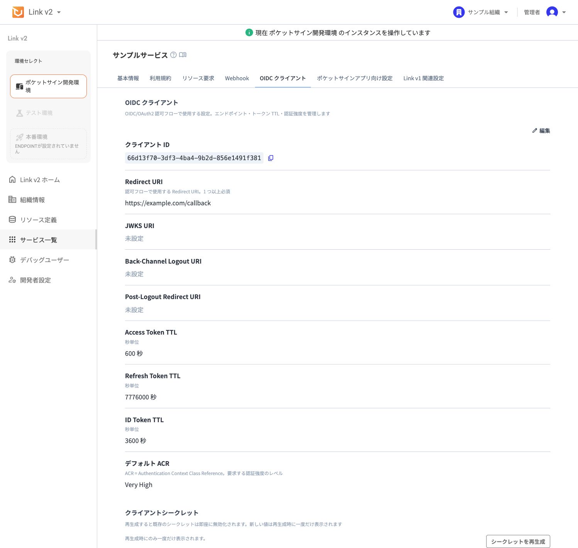Open the user account dropdown arrow
The width and height of the screenshot is (578, 548).
pyautogui.click(x=564, y=12)
